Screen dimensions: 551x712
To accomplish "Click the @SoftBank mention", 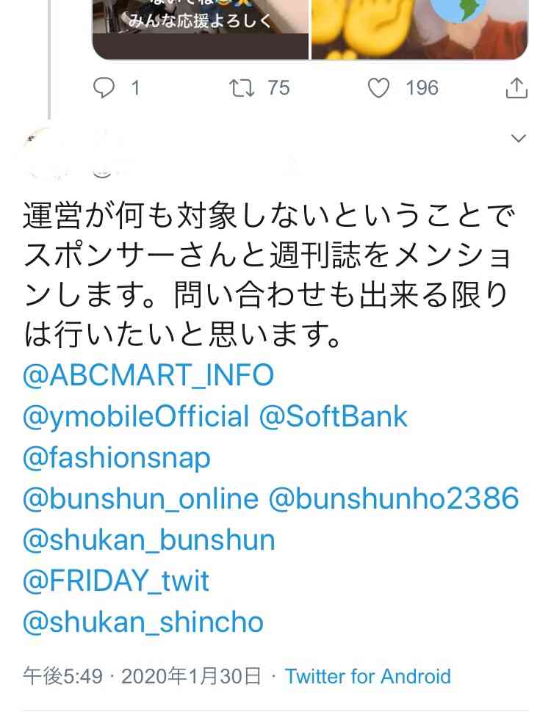I will (333, 416).
